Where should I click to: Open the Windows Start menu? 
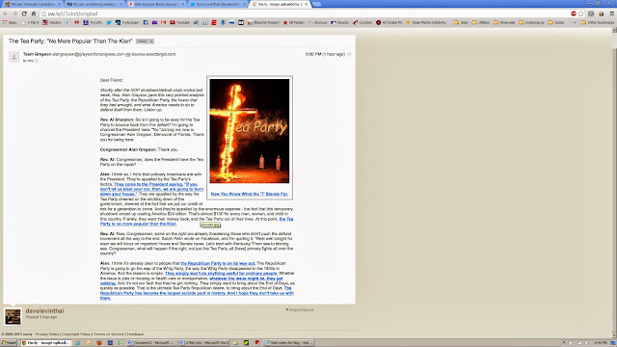9,343
